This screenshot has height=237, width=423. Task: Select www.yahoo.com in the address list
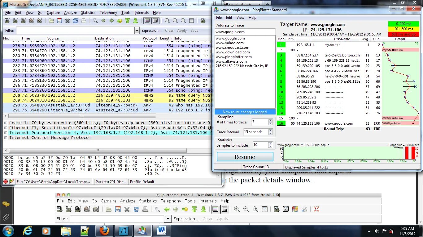[x=230, y=43]
